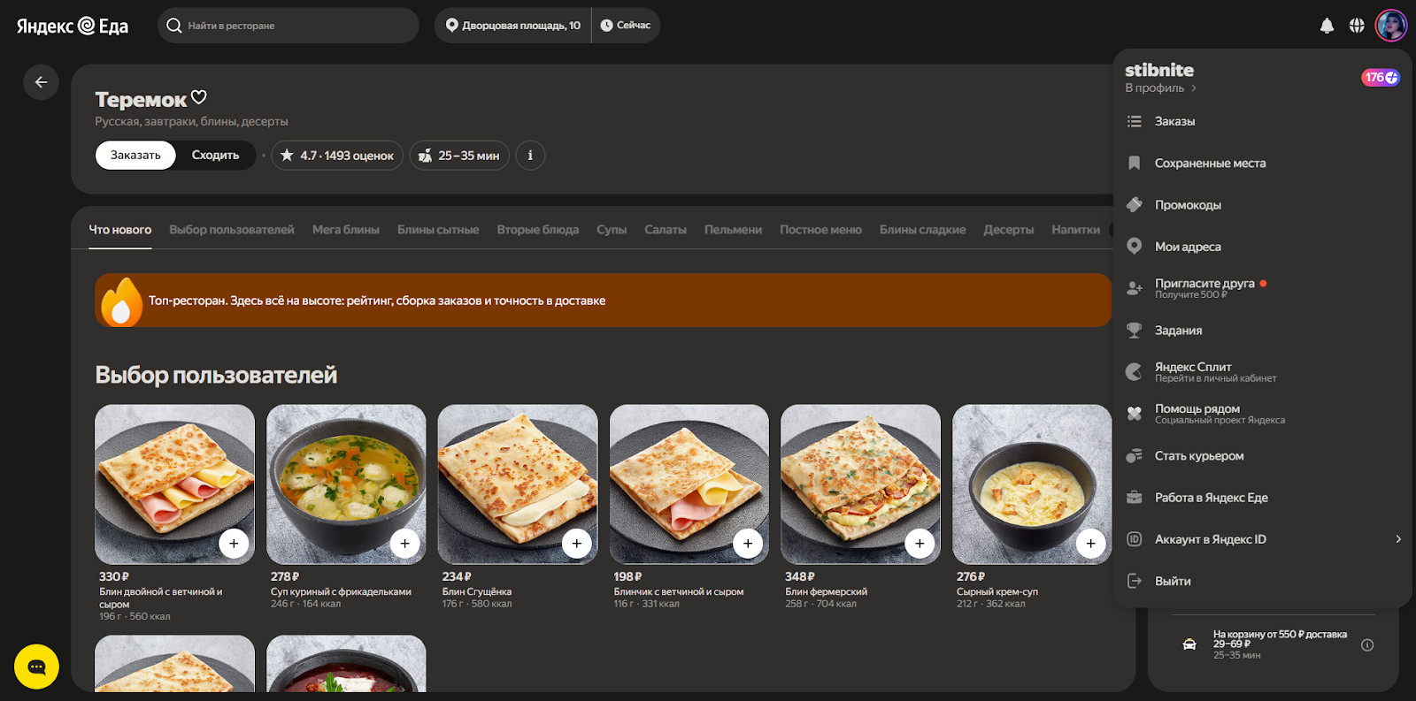Screen dimensions: 1416x701
Task: Click delivery info icon near 29–69 ₽
Action: 1367,645
